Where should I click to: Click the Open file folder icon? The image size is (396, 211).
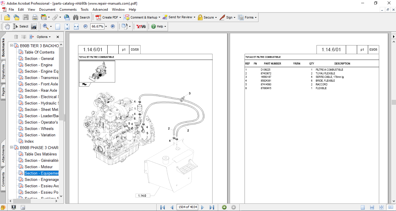7,17
